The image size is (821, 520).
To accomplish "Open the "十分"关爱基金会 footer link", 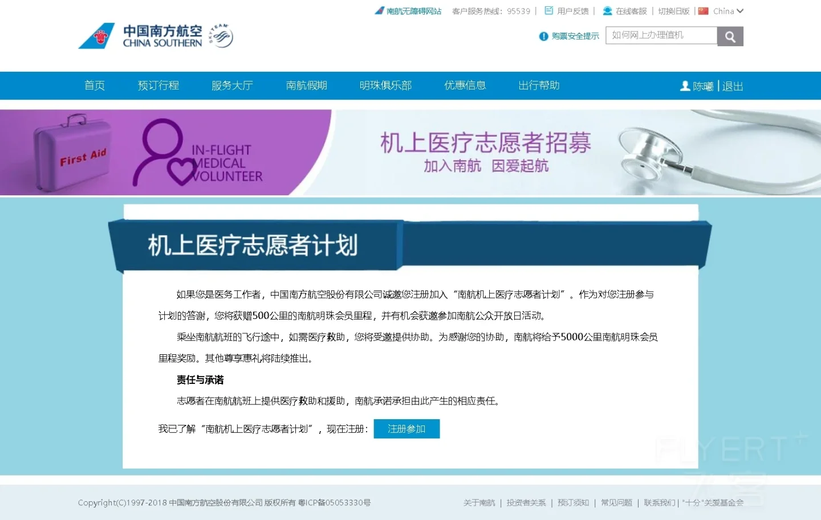I will pyautogui.click(x=713, y=503).
